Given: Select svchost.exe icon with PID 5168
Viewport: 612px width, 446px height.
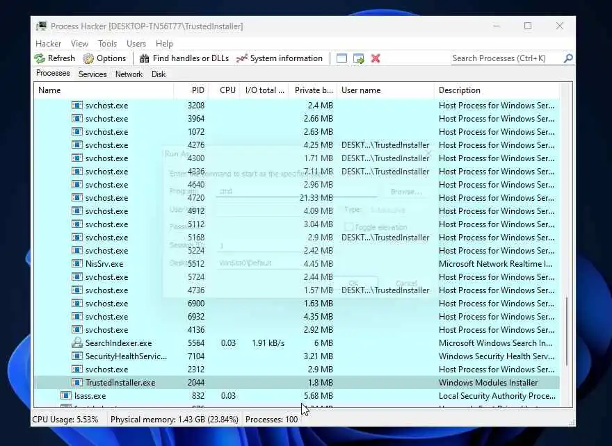Looking at the screenshot, I should (77, 238).
